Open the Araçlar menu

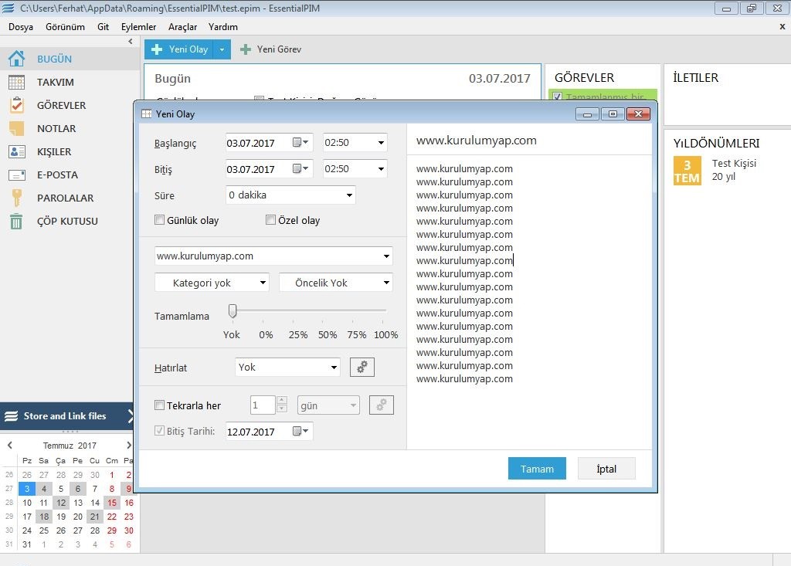[x=182, y=27]
